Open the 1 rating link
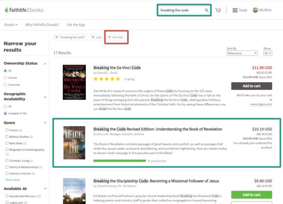This screenshot has height=204, width=283. pyautogui.click(x=129, y=79)
